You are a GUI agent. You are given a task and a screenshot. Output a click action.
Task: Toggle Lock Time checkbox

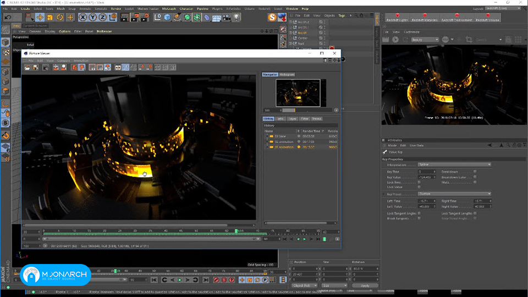tap(419, 182)
